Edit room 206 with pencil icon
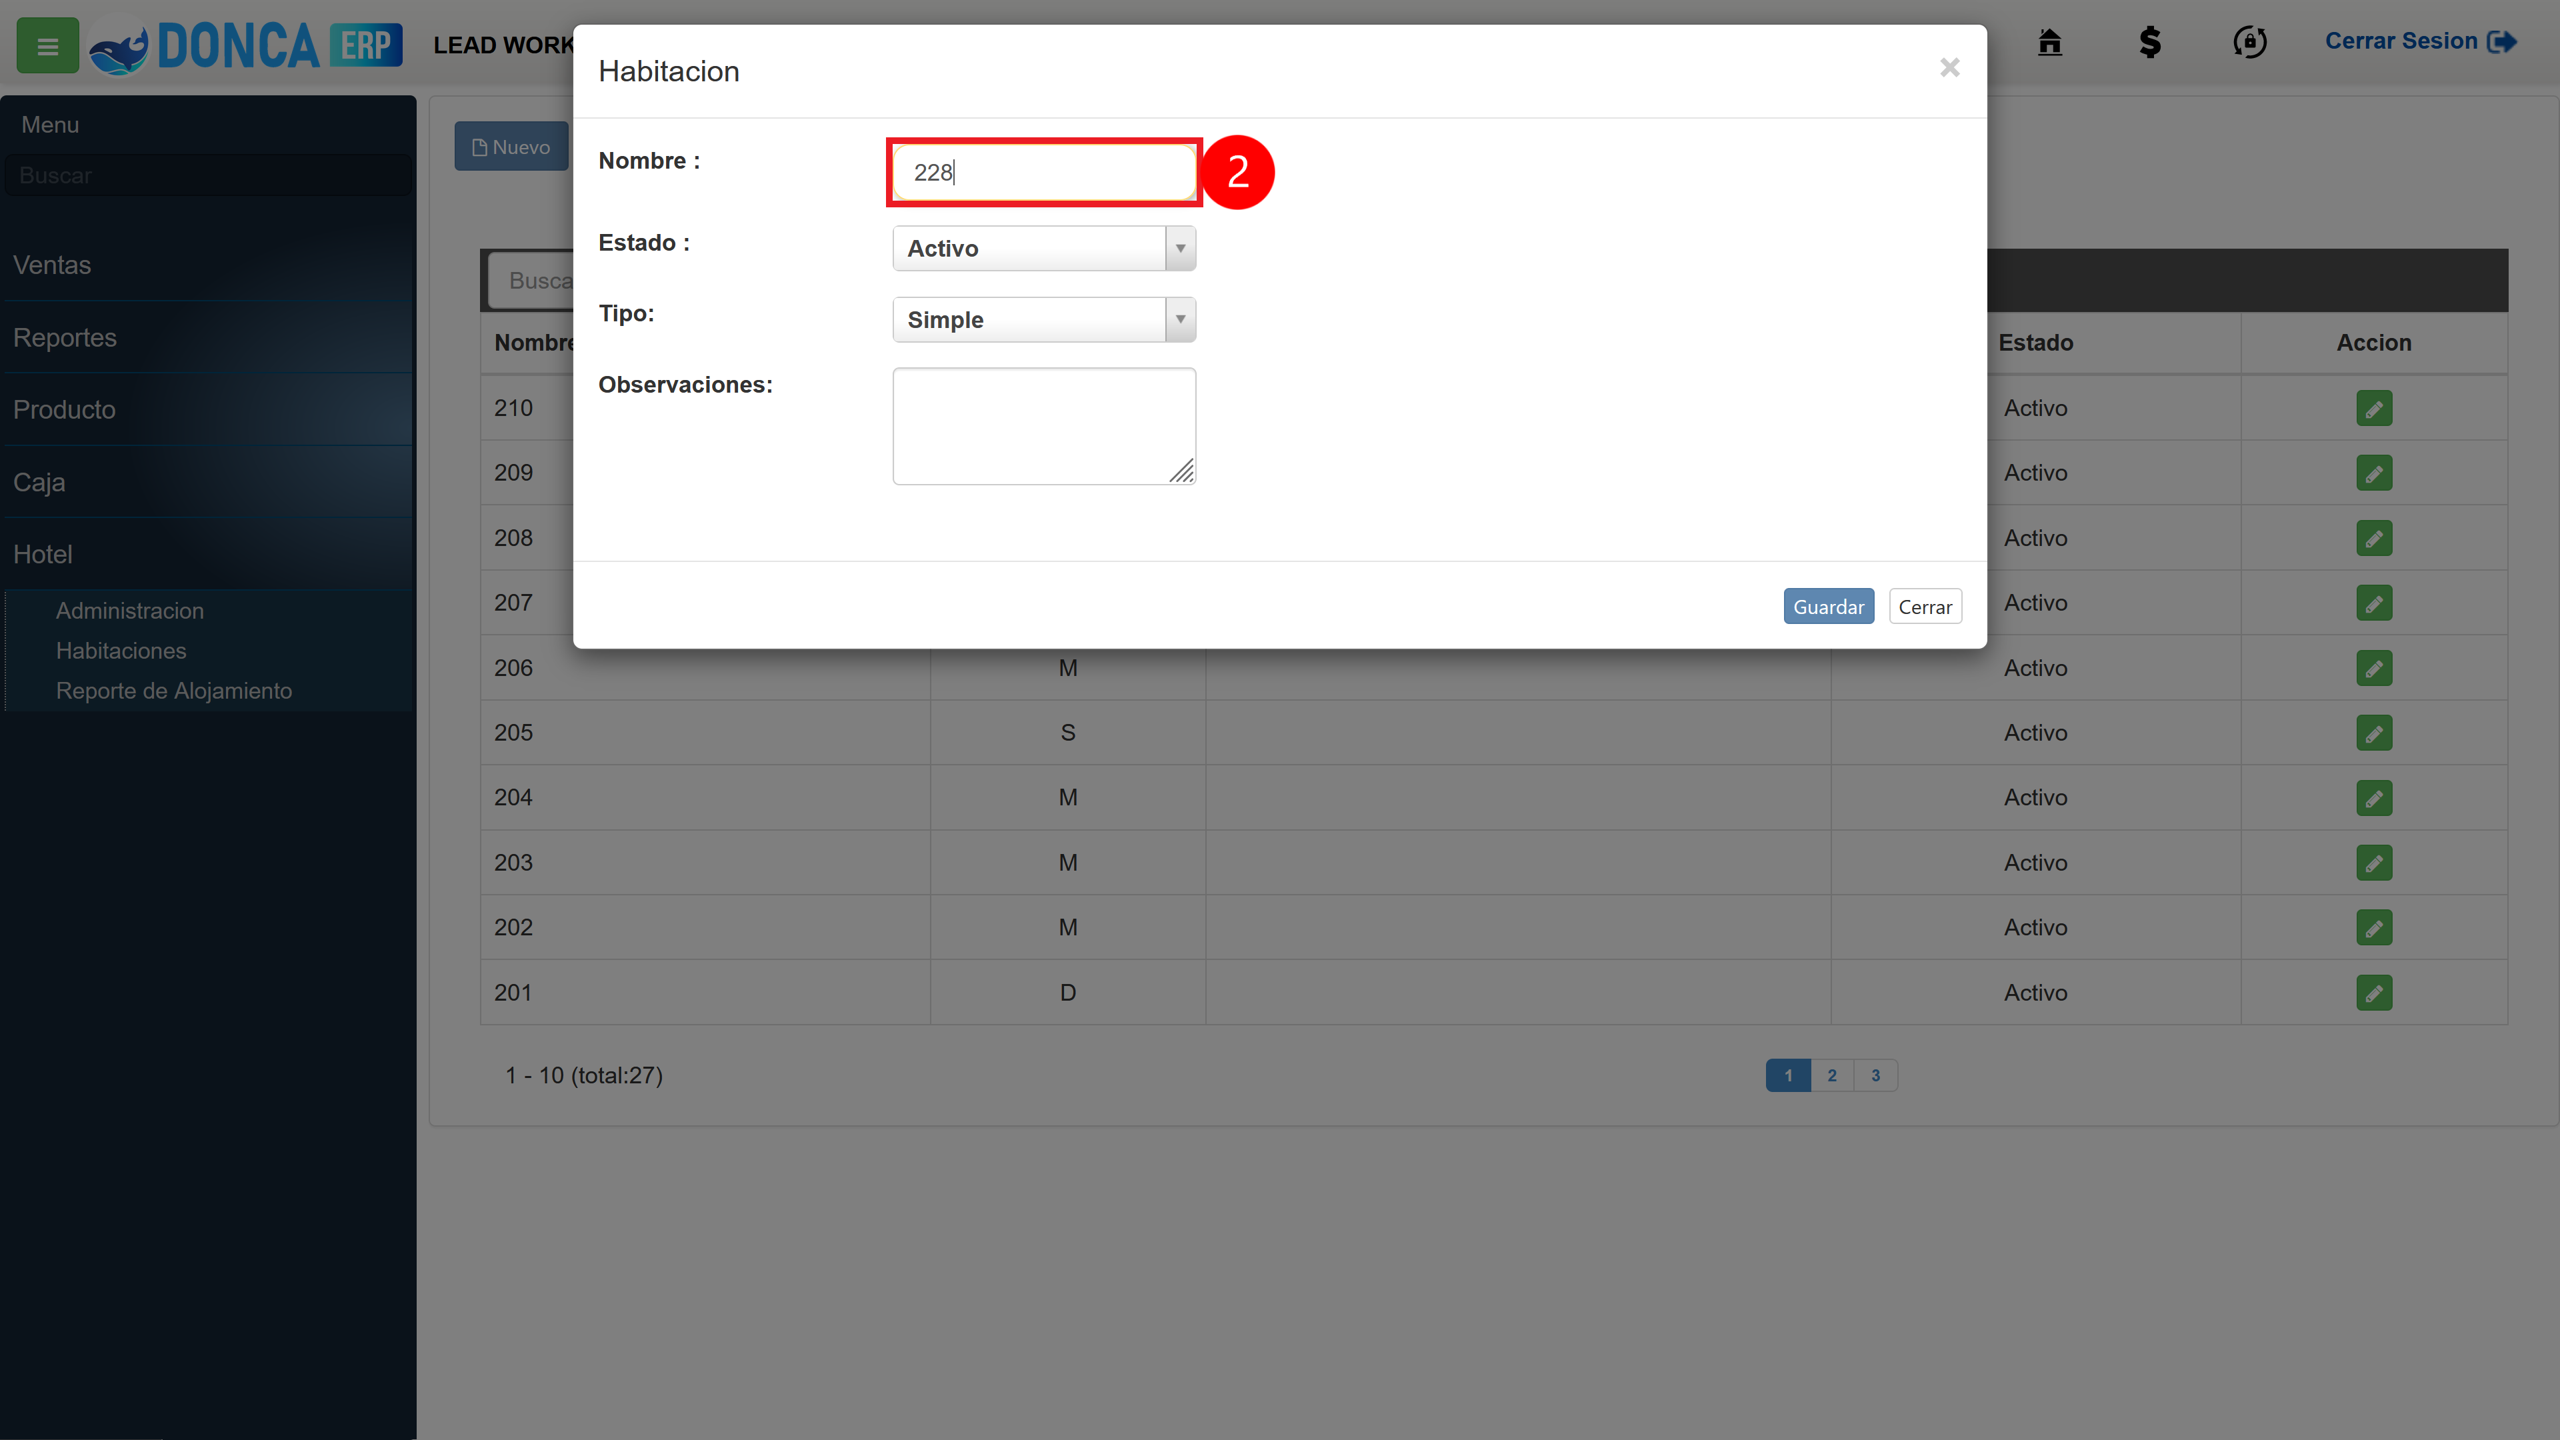This screenshot has width=2560, height=1440. pyautogui.click(x=2373, y=668)
